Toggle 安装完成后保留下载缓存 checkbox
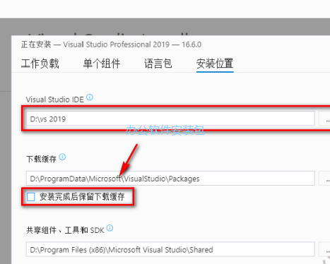 point(31,197)
